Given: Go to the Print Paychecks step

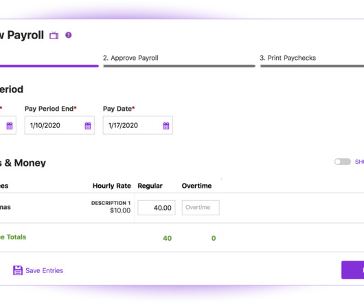Looking at the screenshot, I should pos(288,58).
